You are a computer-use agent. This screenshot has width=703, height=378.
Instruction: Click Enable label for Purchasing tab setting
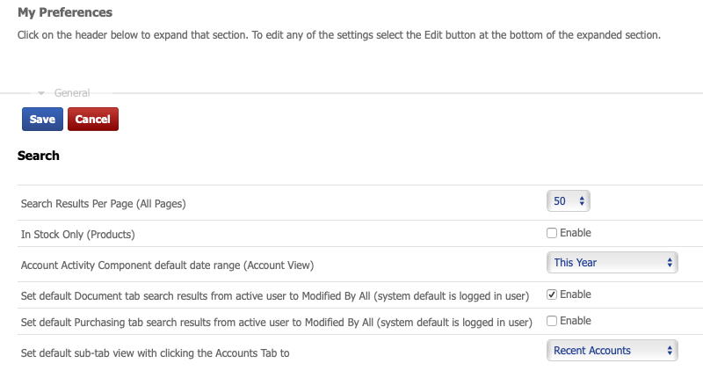tap(576, 321)
